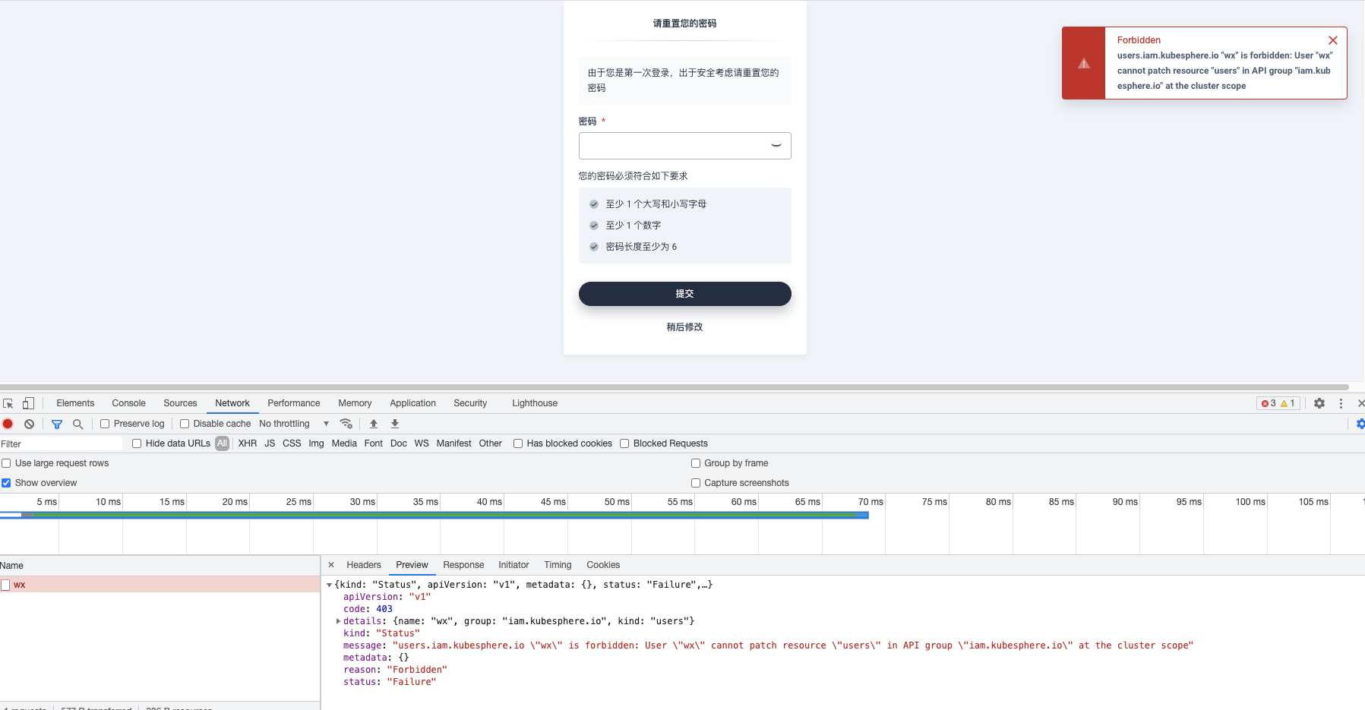Uncheck Show overview
Image resolution: width=1365 pixels, height=710 pixels.
click(x=6, y=483)
